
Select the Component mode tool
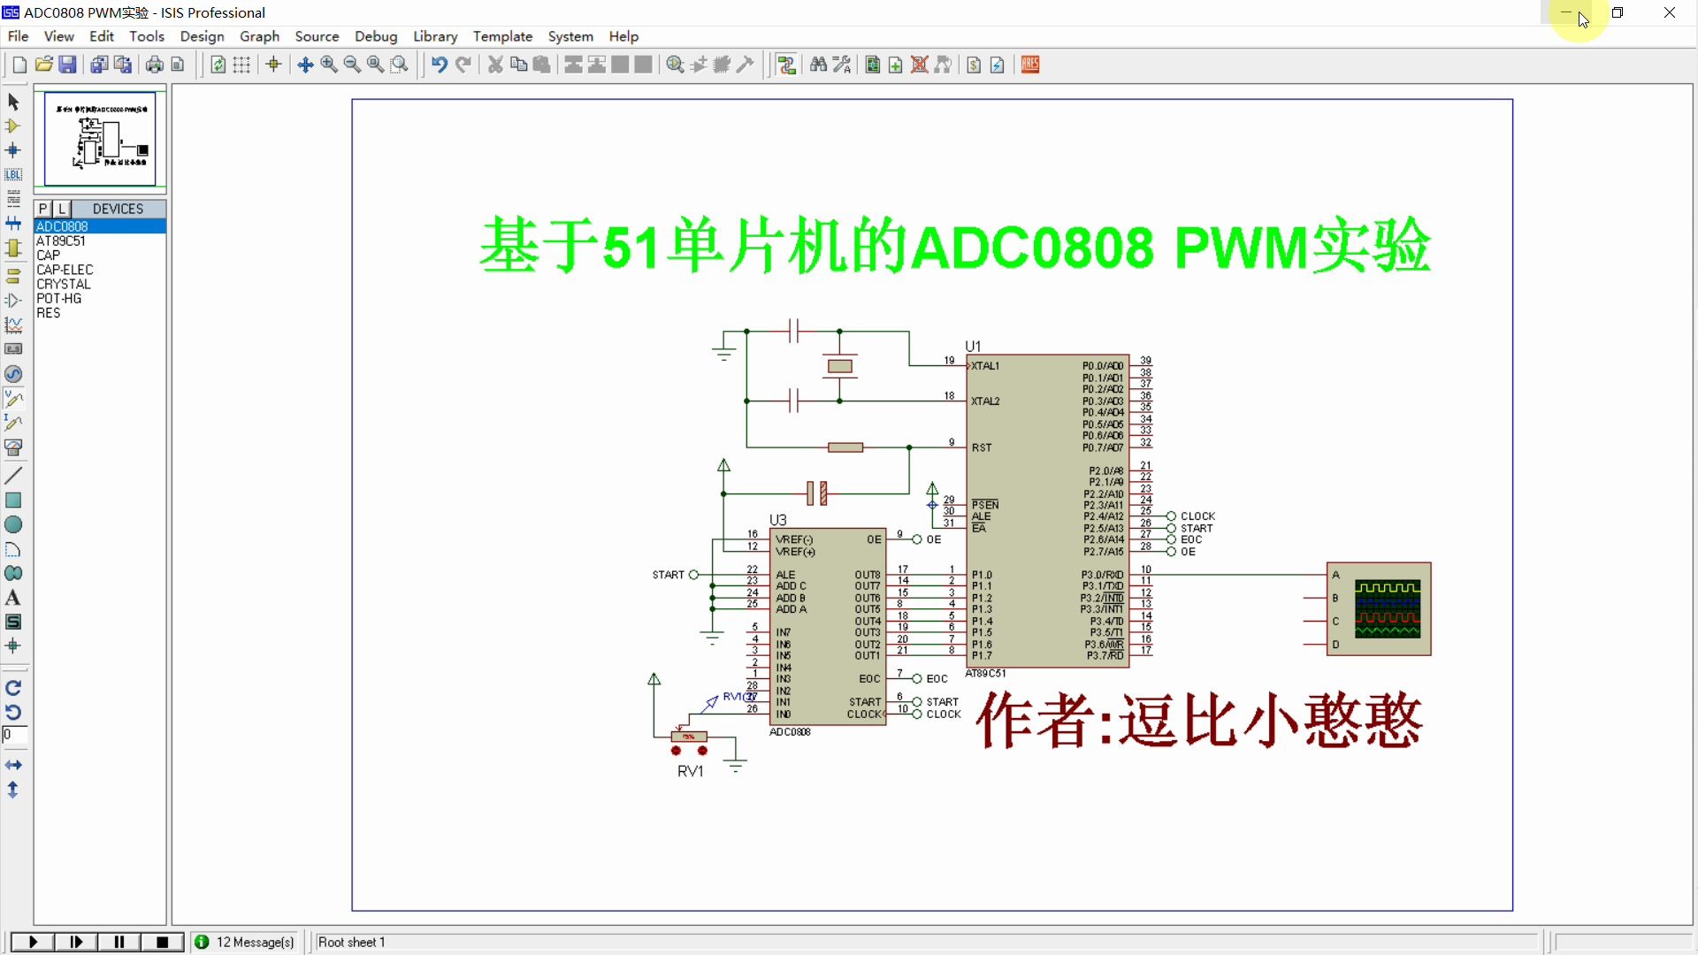13,126
